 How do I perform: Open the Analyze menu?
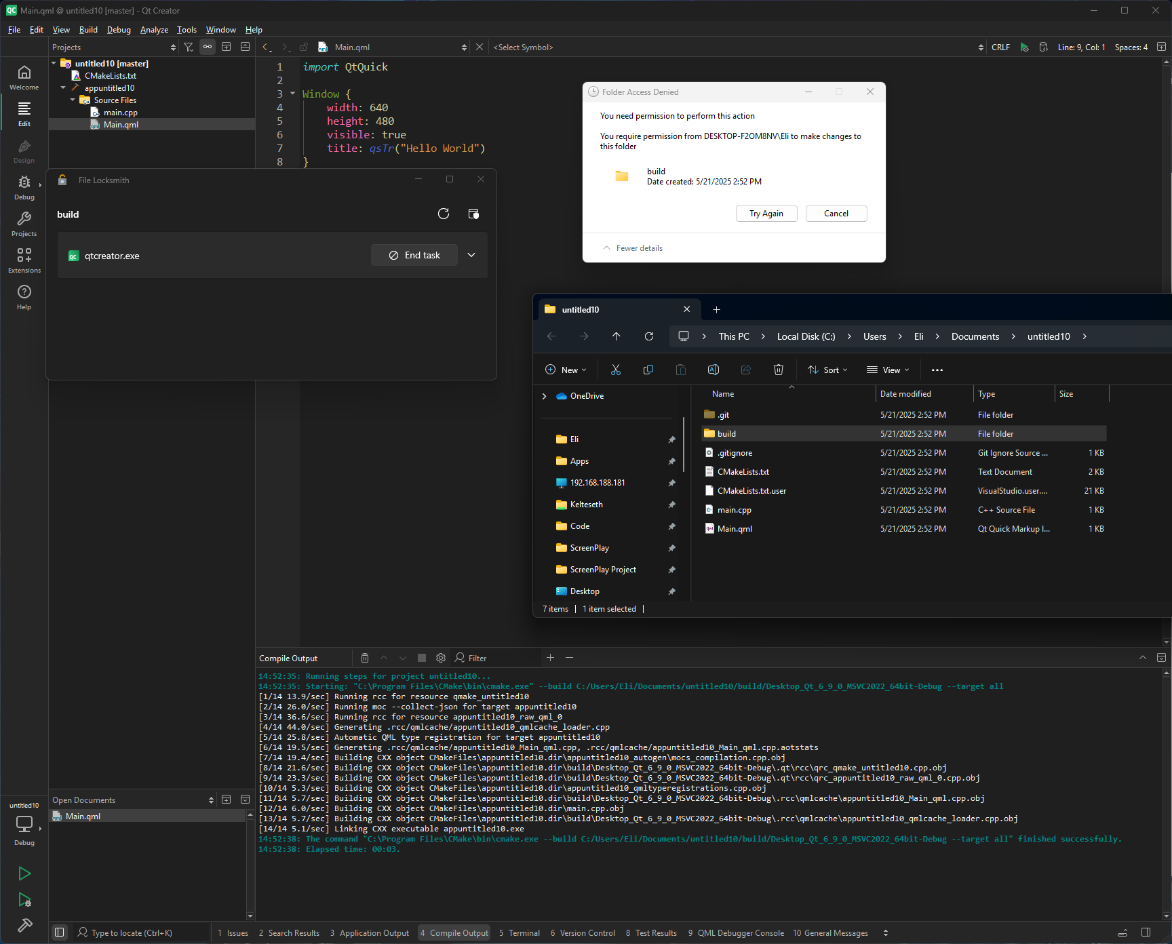tap(154, 30)
